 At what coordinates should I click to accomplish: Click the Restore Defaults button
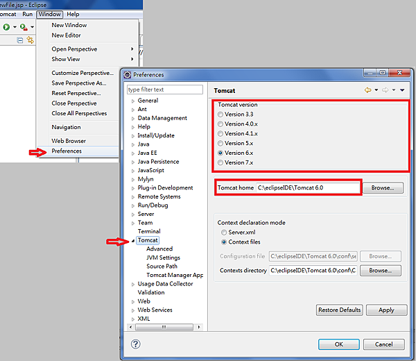pyautogui.click(x=339, y=310)
